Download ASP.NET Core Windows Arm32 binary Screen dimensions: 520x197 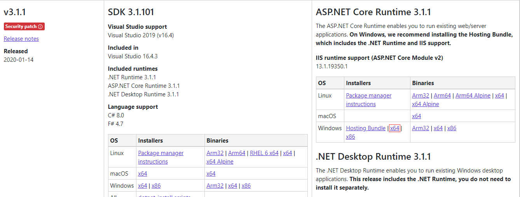point(421,128)
